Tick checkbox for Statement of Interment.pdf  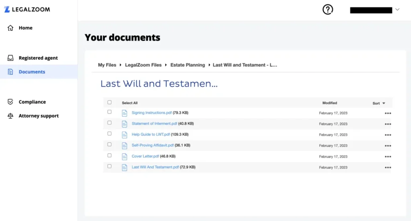(x=109, y=123)
